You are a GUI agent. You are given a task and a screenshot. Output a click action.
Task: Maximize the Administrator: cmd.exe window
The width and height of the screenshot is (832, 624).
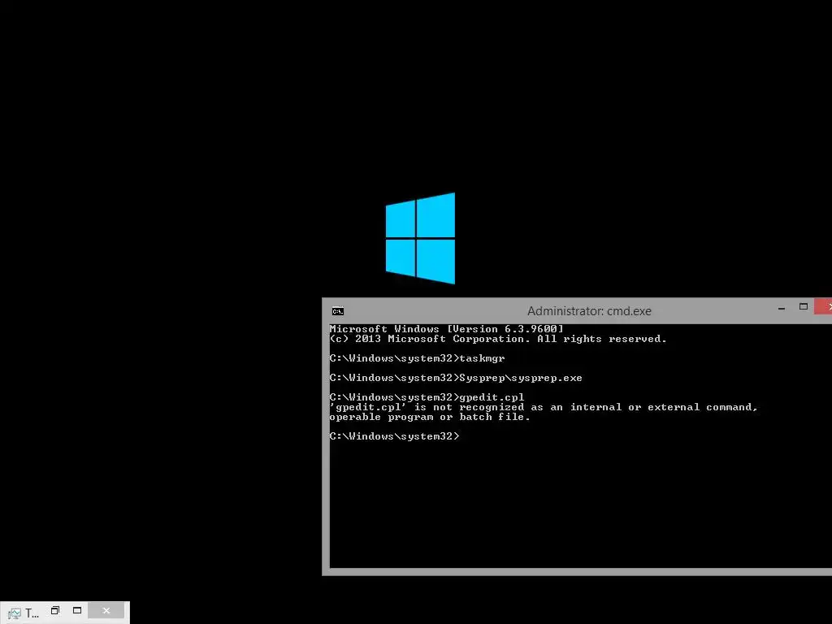point(804,306)
